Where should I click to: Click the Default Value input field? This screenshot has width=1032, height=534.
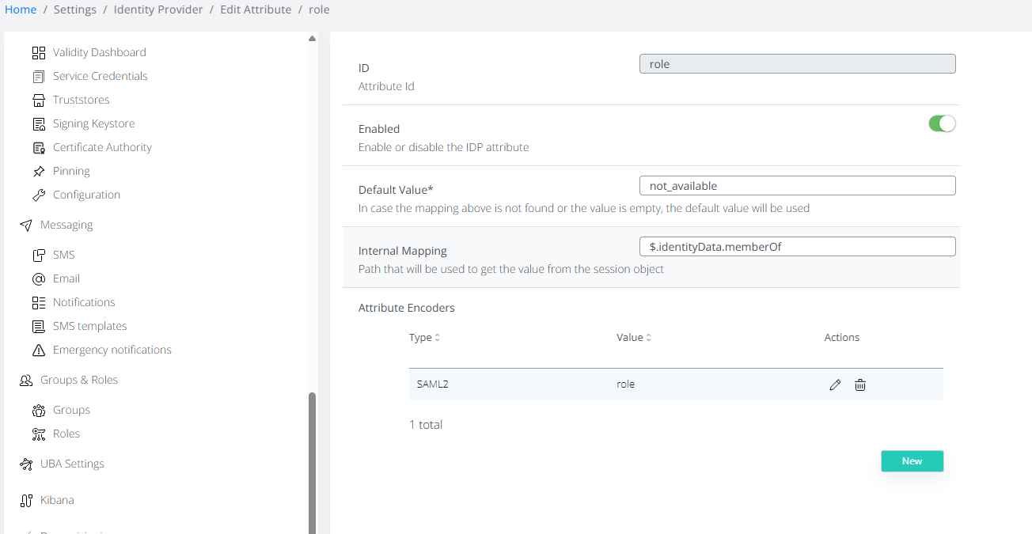pos(797,186)
